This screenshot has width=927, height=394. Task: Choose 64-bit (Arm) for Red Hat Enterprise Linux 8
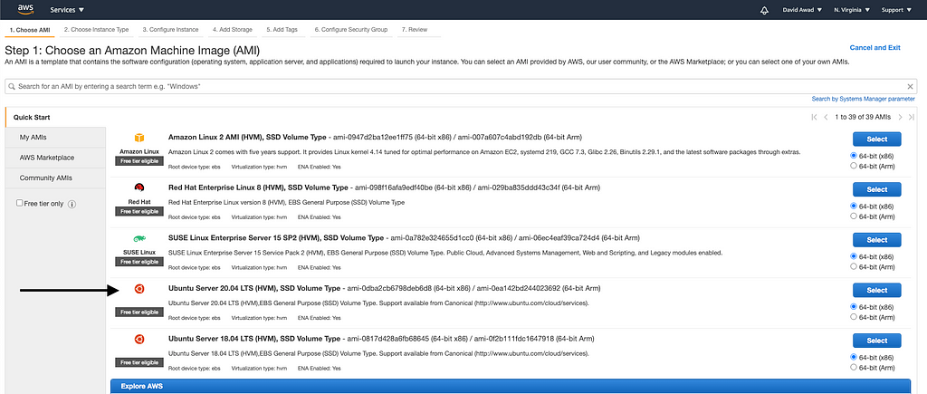point(853,216)
